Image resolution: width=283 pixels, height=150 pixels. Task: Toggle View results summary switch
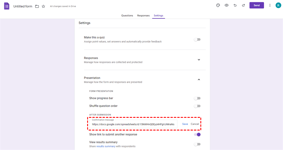click(197, 144)
